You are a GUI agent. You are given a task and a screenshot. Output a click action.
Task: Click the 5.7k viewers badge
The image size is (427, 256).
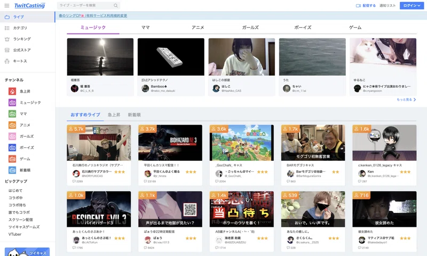pos(76,129)
